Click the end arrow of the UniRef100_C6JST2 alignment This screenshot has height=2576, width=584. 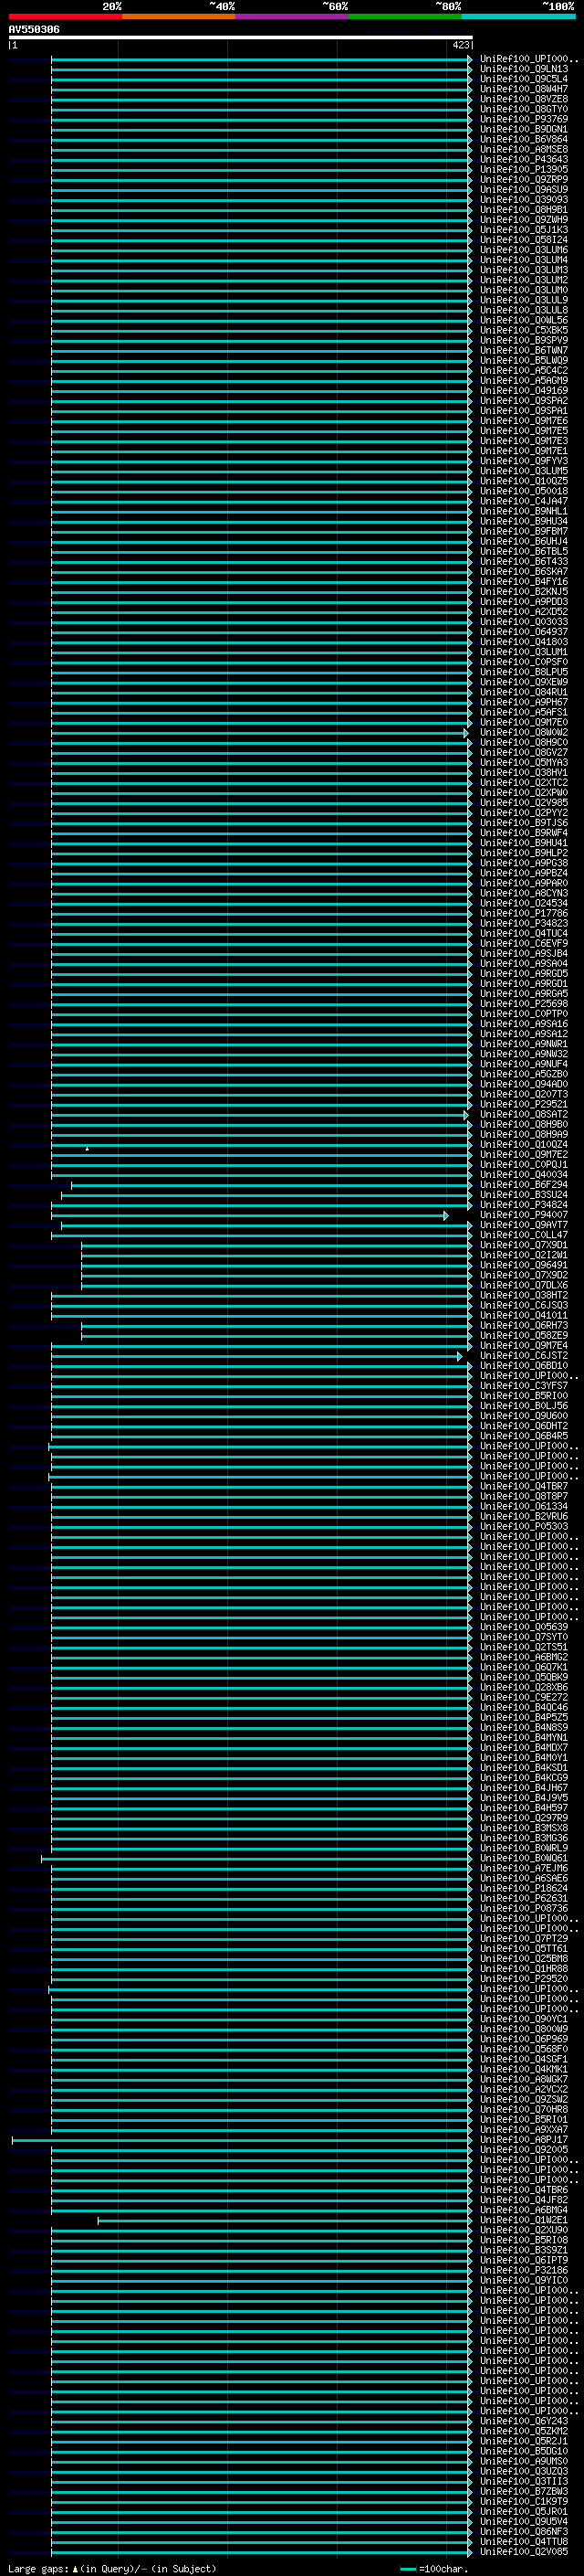click(x=460, y=1356)
